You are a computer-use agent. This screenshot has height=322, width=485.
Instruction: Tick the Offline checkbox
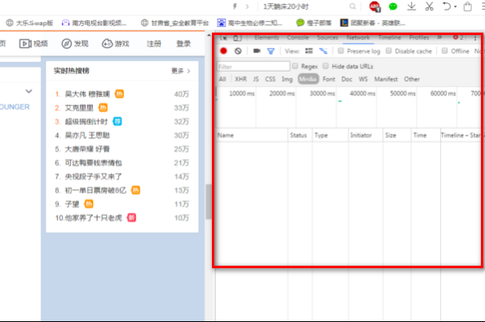pyautogui.click(x=445, y=51)
